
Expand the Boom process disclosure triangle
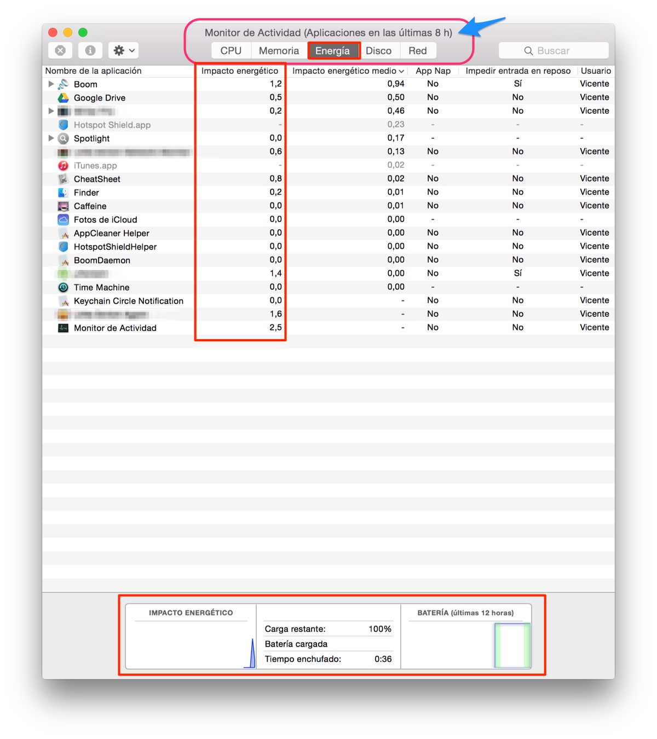51,84
